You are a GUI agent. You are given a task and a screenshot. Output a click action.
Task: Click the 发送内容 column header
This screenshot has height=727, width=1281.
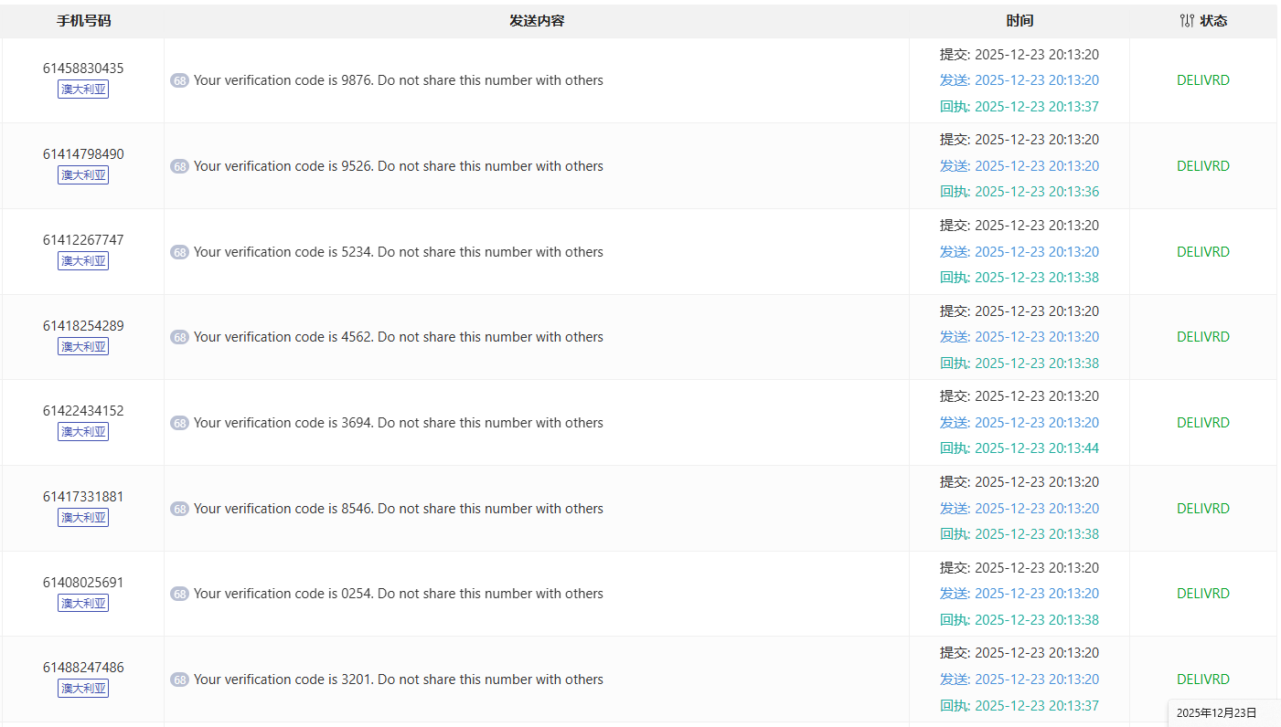[x=537, y=21]
